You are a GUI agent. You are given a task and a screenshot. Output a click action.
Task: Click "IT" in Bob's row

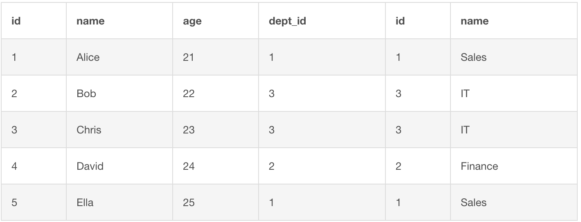coord(465,93)
